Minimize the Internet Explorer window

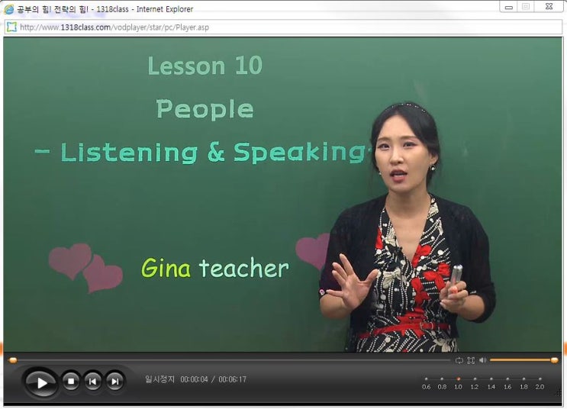[509, 7]
